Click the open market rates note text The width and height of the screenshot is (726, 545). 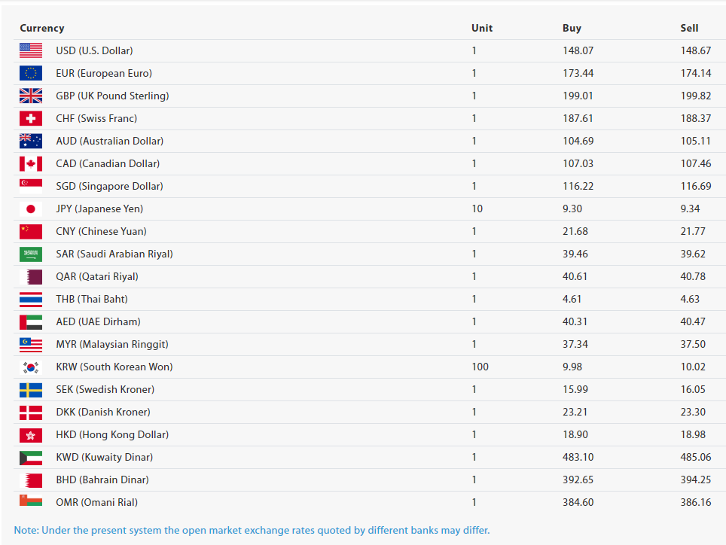[252, 530]
